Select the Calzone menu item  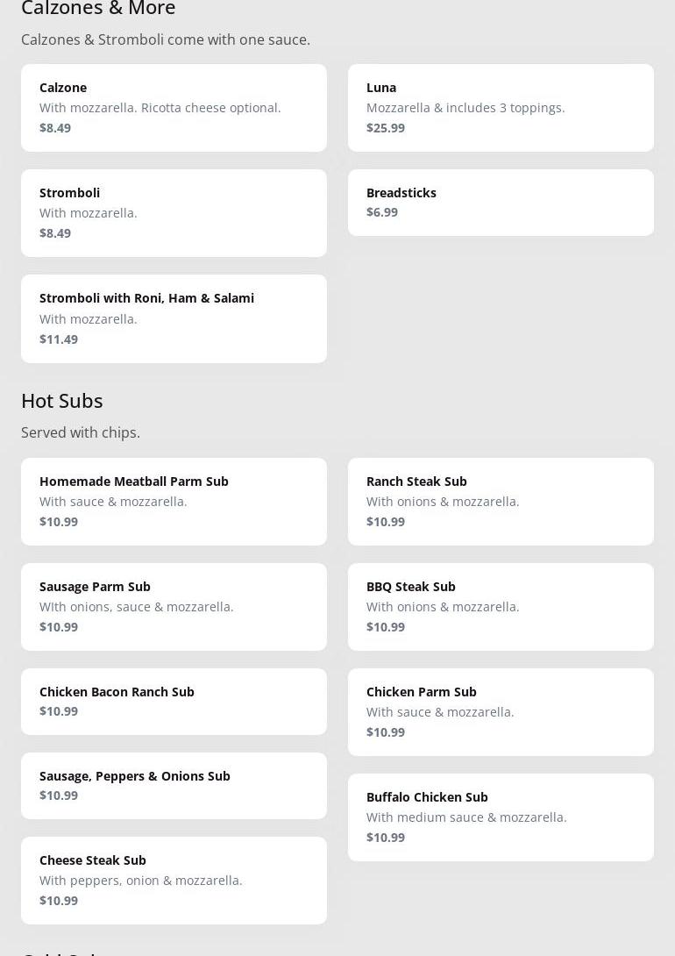click(x=174, y=108)
